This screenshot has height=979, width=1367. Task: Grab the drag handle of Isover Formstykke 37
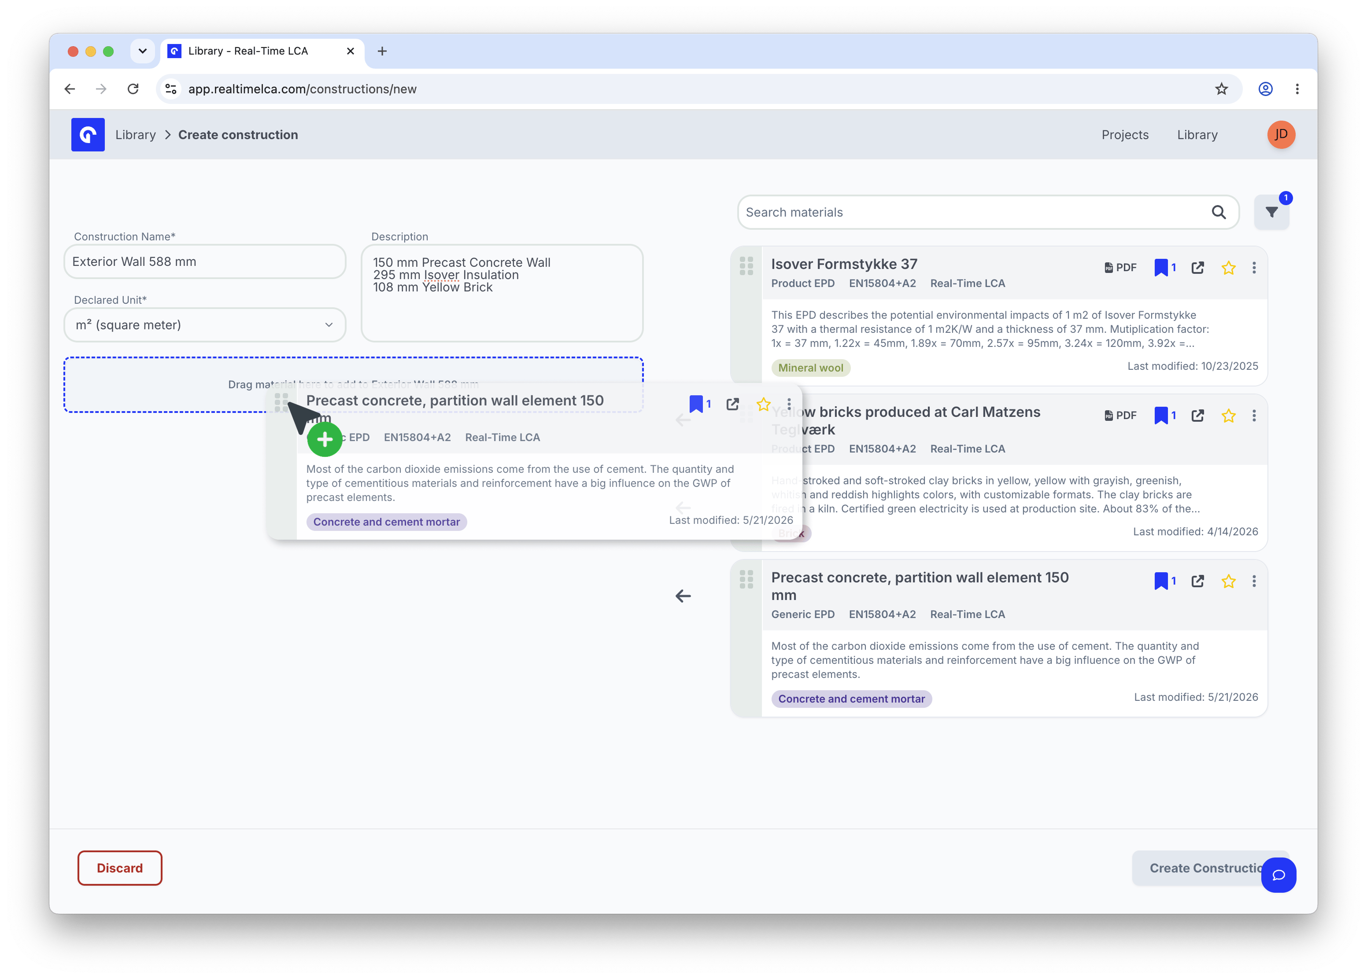[746, 266]
